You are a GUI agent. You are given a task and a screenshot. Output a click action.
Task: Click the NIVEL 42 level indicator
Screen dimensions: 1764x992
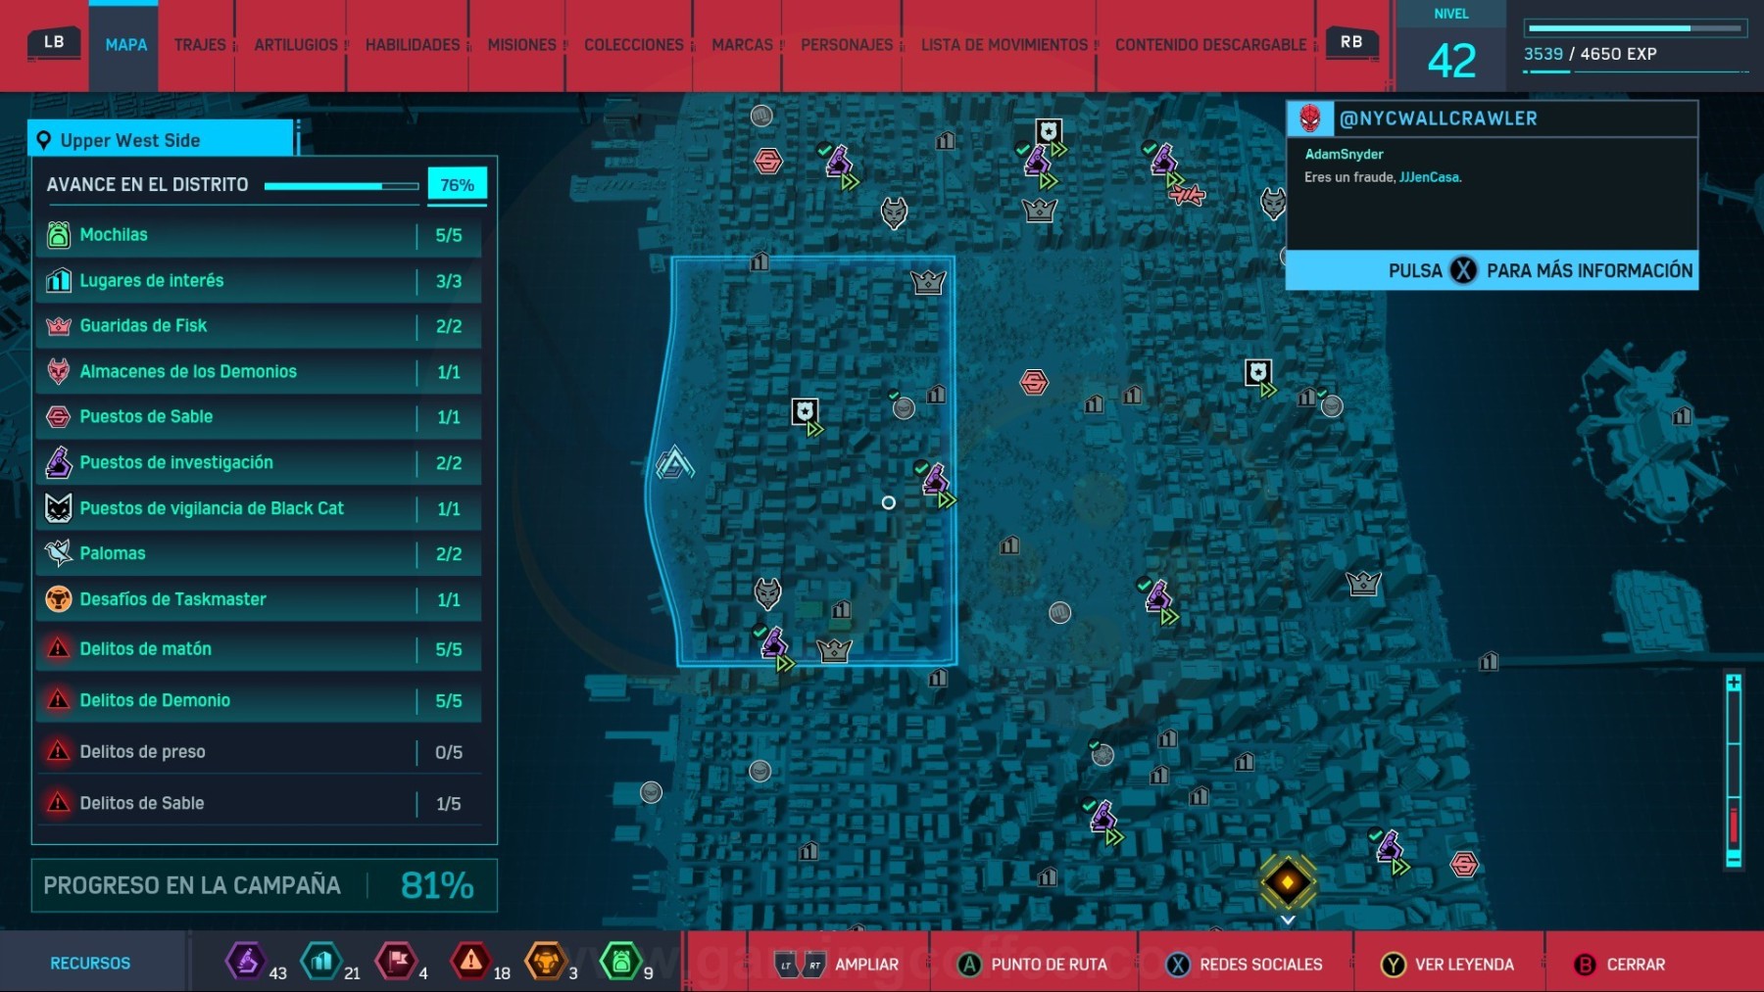(x=1451, y=46)
